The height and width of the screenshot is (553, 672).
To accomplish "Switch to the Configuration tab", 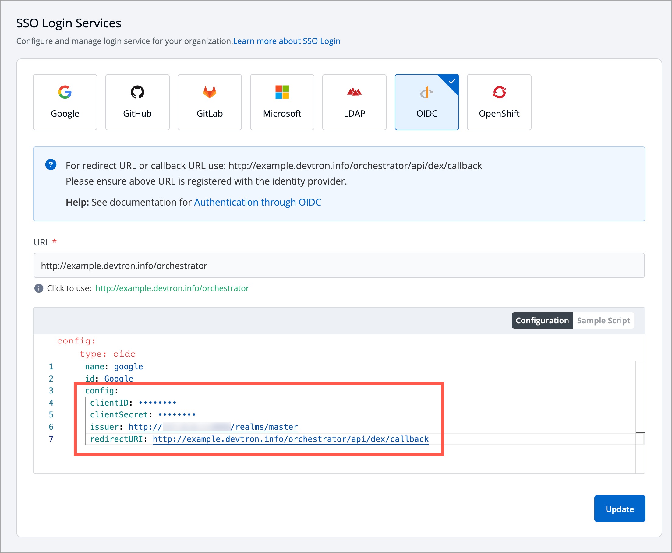I will point(542,320).
